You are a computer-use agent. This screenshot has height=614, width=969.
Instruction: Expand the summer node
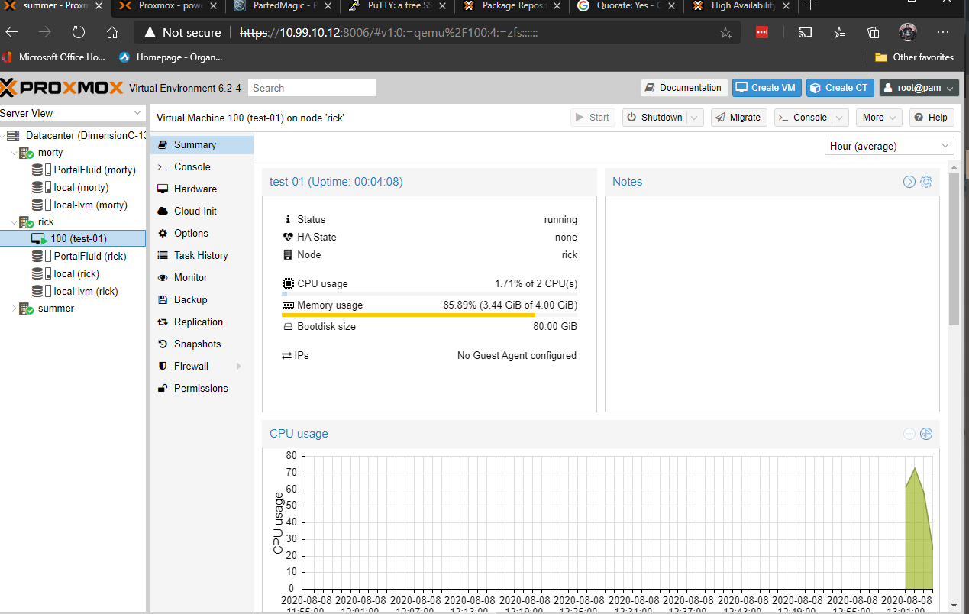14,309
